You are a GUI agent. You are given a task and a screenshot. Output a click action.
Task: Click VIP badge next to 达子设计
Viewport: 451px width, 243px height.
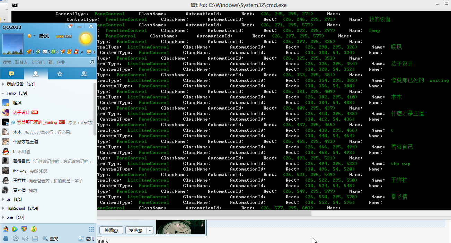pos(35,113)
